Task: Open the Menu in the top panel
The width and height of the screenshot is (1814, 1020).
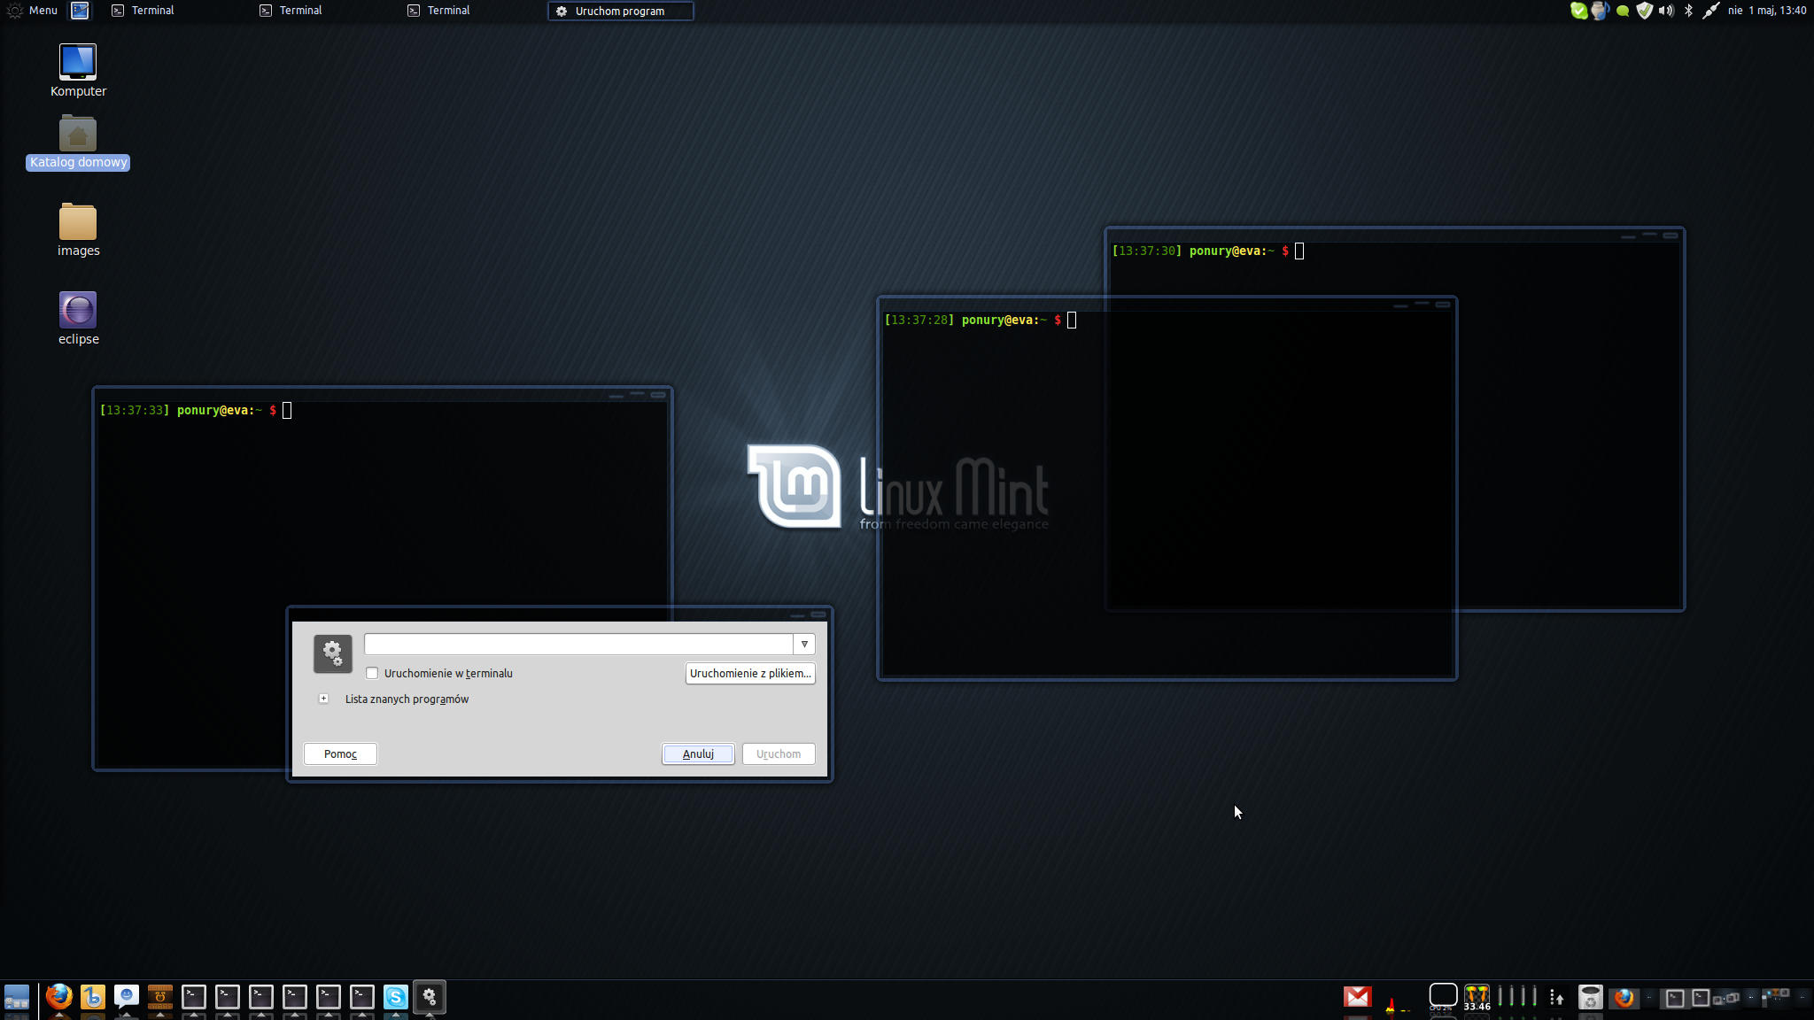Action: click(33, 11)
